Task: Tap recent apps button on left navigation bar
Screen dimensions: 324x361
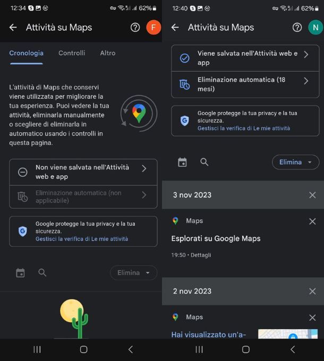Action: 37,349
